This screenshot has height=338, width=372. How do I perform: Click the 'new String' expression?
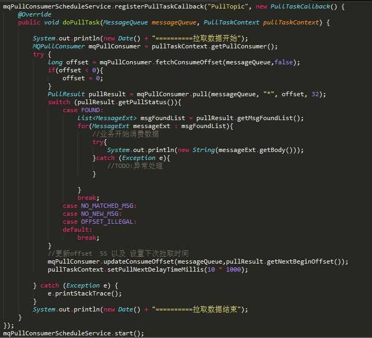point(196,150)
